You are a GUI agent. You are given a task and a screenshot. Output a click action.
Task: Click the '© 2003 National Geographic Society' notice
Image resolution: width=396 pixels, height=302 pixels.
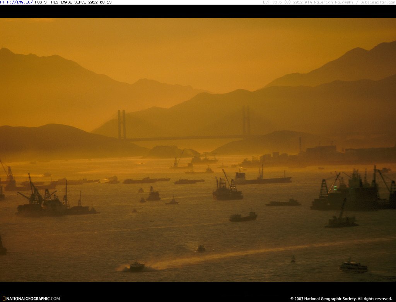pos(341,299)
